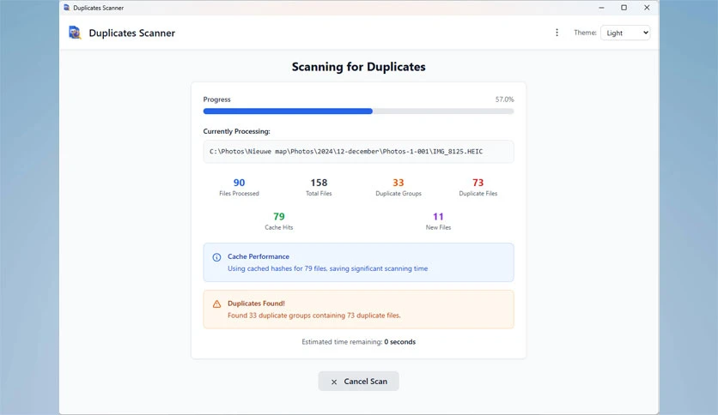Click the Scanning for Duplicates heading
Viewport: 718px width, 415px height.
pyautogui.click(x=358, y=67)
